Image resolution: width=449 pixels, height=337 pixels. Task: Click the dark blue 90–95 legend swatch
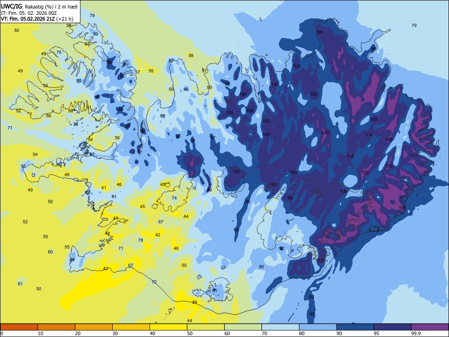pos(355,327)
